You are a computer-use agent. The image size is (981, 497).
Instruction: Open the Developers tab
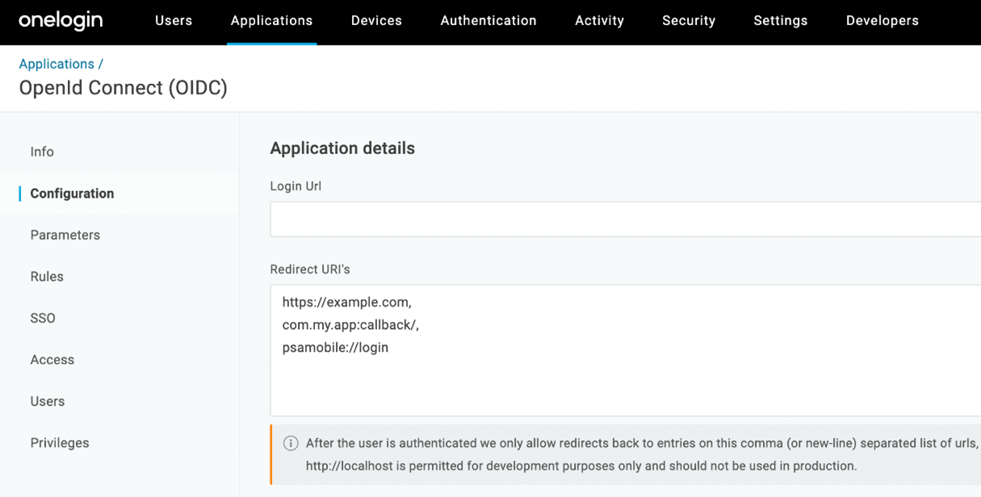coord(882,21)
